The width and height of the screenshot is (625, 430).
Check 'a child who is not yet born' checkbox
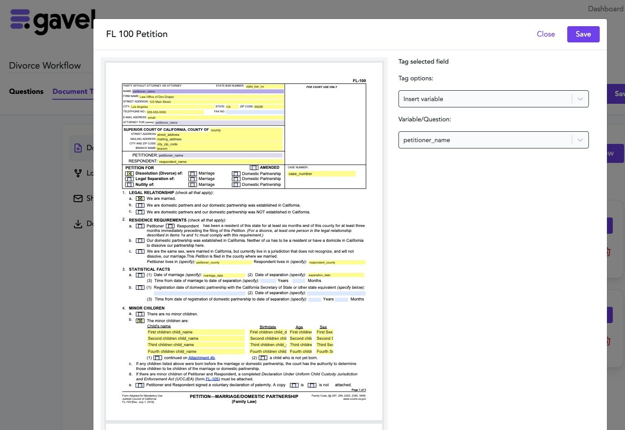[x=263, y=358]
